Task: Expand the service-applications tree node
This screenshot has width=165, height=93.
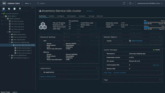Action: [9, 55]
